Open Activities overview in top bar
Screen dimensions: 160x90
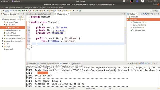click(5, 1)
